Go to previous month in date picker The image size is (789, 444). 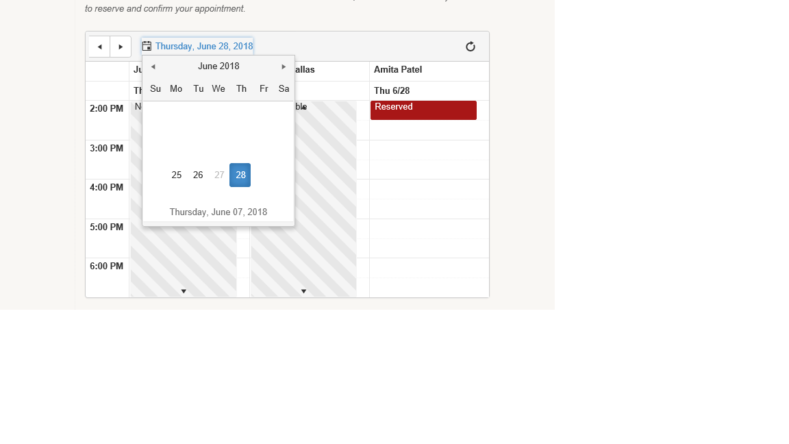point(153,66)
